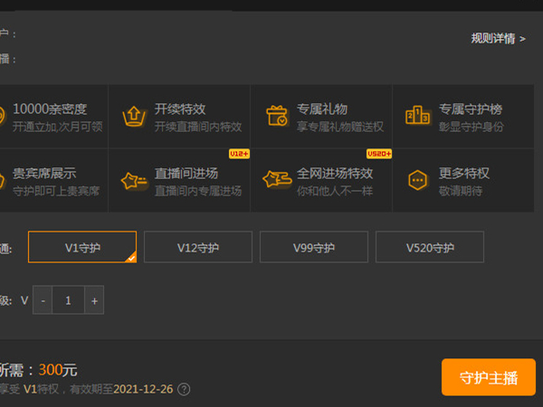This screenshot has width=543, height=407.
Task: Select the V1守护 tier option
Action: pos(82,247)
